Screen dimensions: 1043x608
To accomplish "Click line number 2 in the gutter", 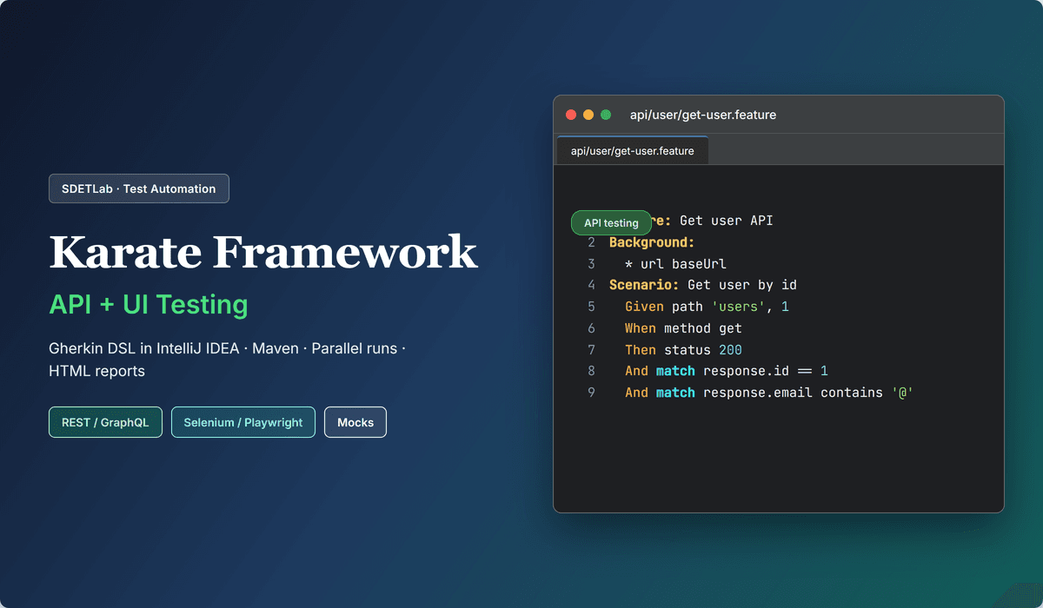I will pyautogui.click(x=592, y=242).
